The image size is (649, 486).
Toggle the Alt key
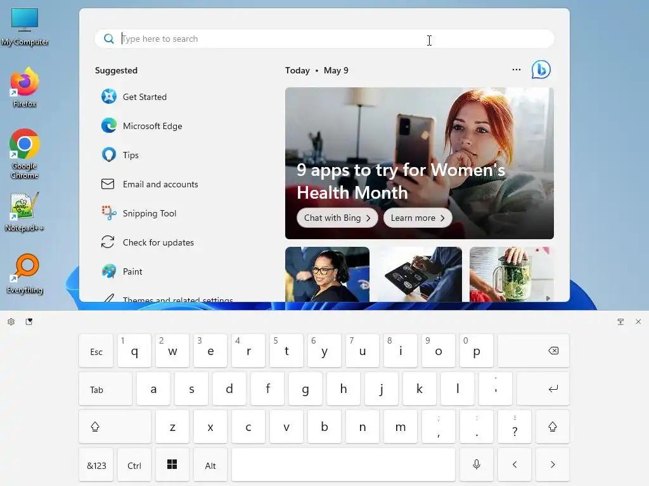[x=210, y=464]
